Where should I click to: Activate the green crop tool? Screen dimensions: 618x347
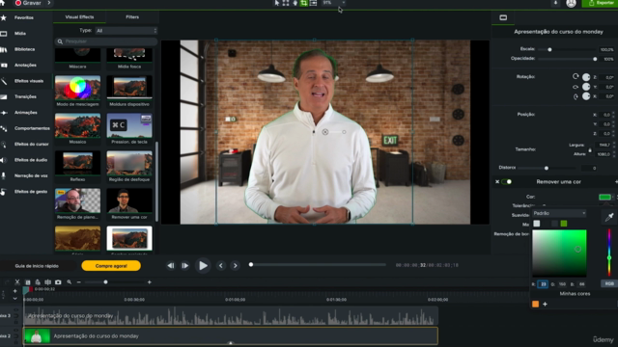click(304, 3)
